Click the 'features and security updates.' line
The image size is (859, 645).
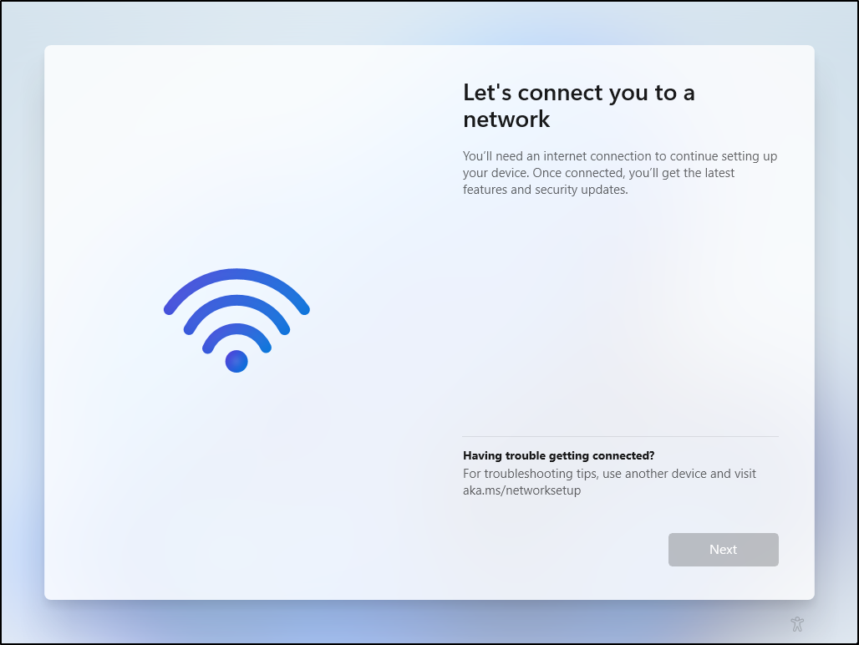(546, 190)
